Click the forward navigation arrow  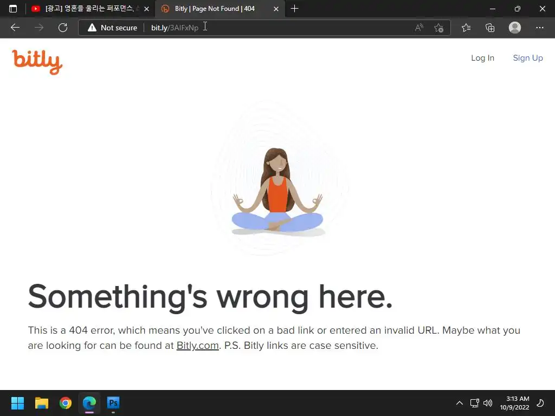(39, 28)
